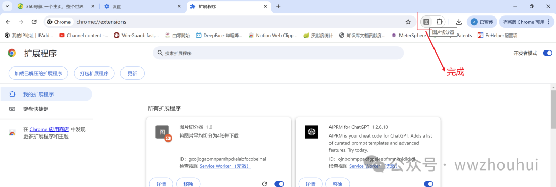This screenshot has height=187, width=556.
Task: Close the 设置 tab
Action: (179, 6)
